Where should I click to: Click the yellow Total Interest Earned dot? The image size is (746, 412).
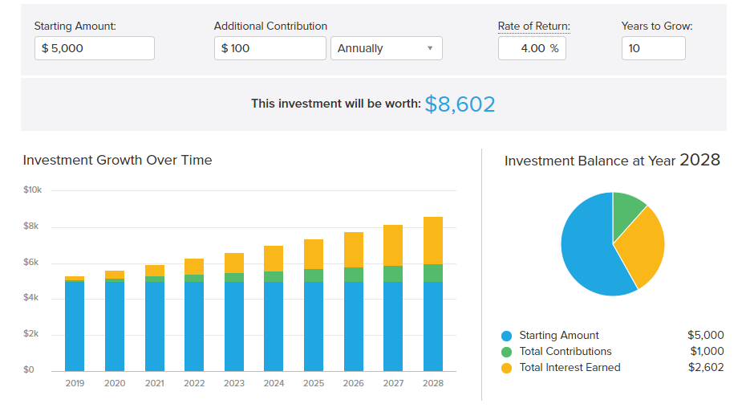[x=506, y=368]
